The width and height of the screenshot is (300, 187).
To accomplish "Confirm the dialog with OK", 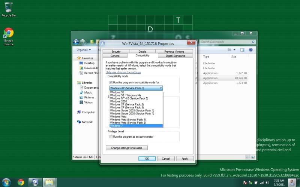I will 147,159.
